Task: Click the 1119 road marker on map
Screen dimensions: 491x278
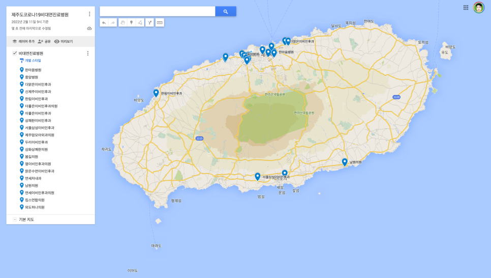Action: pos(396,97)
